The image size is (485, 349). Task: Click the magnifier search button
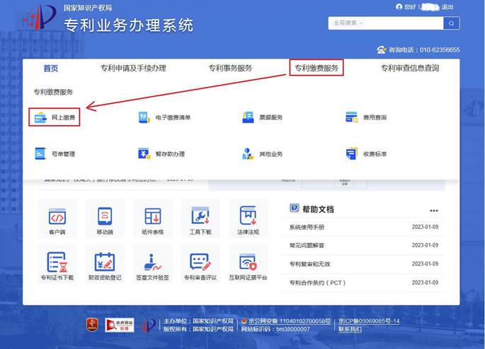[451, 23]
